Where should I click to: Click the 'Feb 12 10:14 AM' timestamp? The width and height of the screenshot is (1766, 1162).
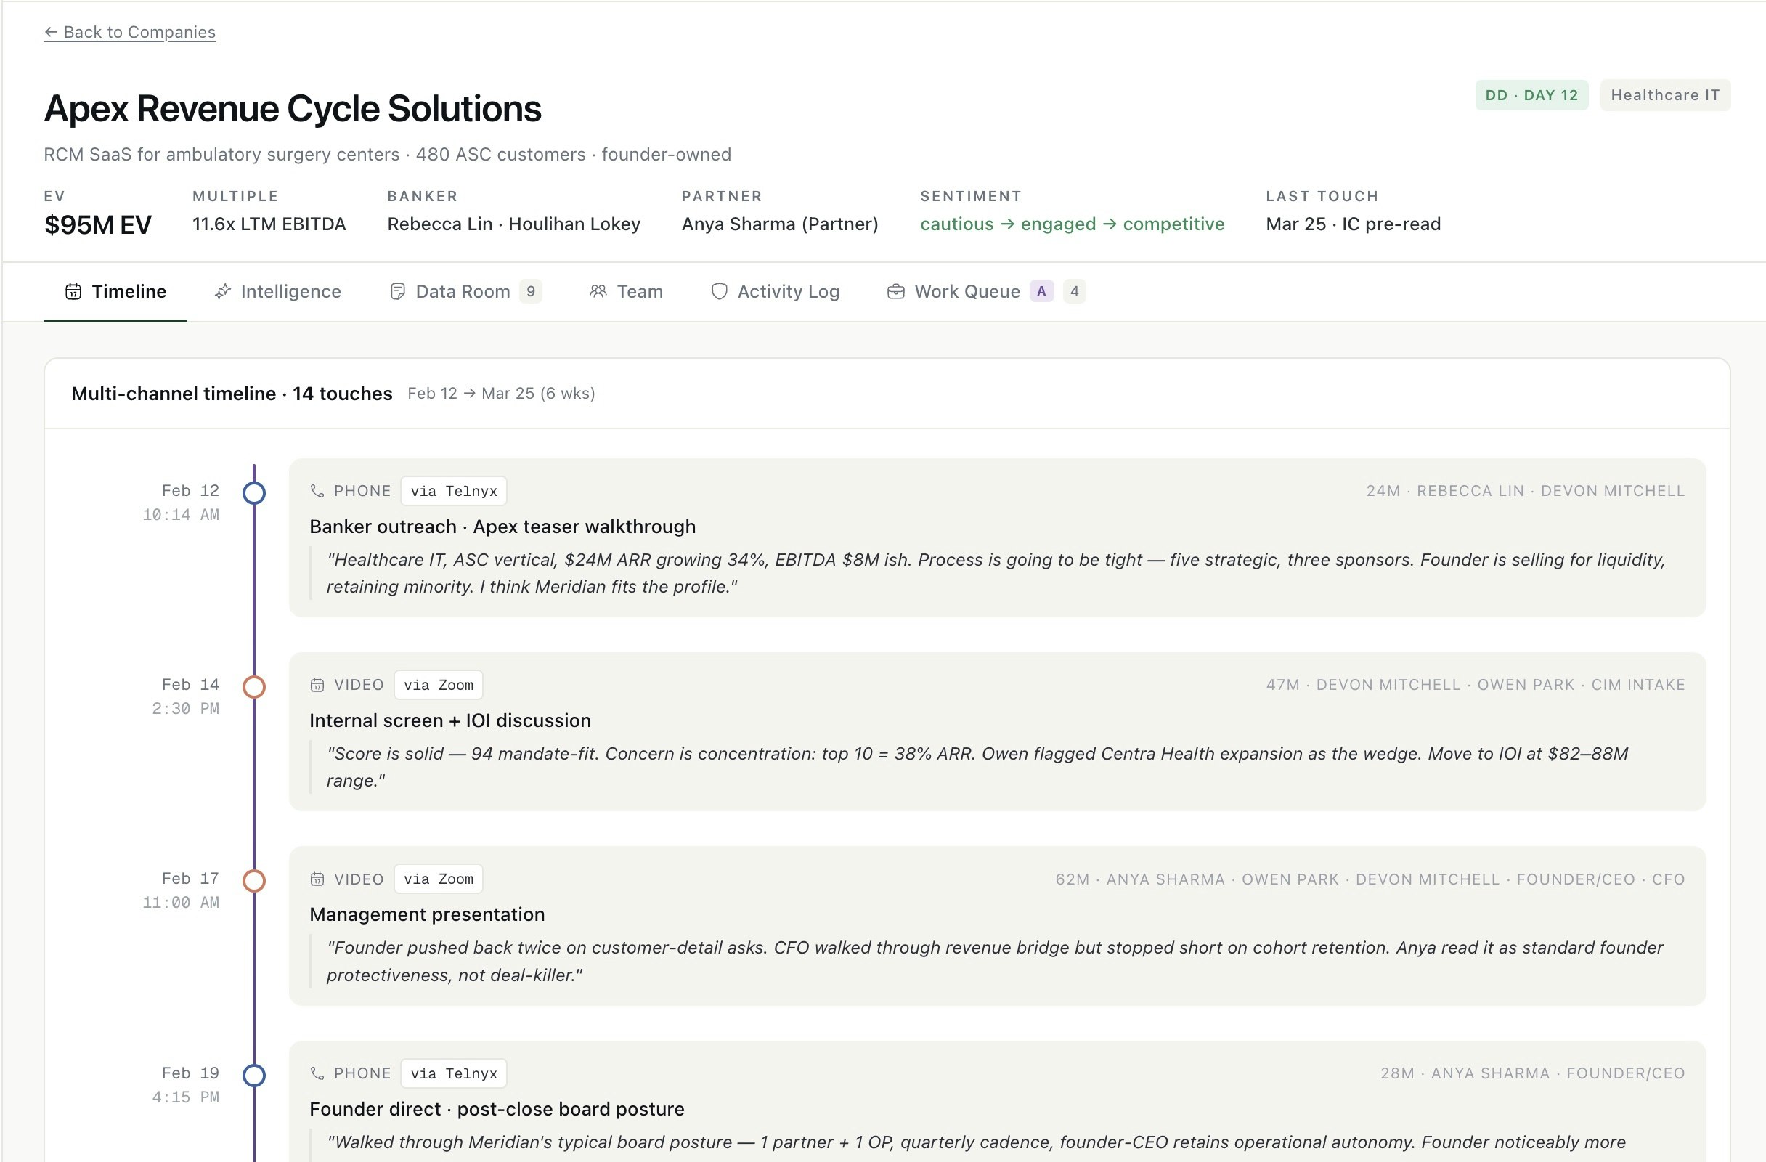181,503
